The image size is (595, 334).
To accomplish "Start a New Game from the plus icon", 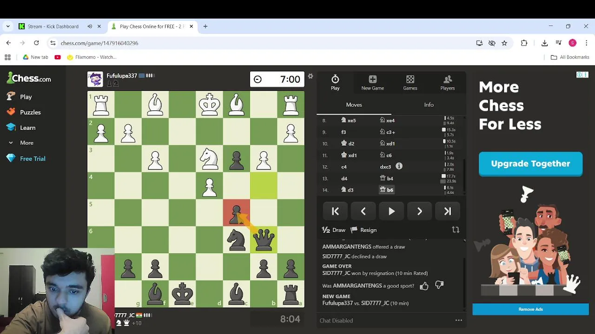I will (372, 83).
